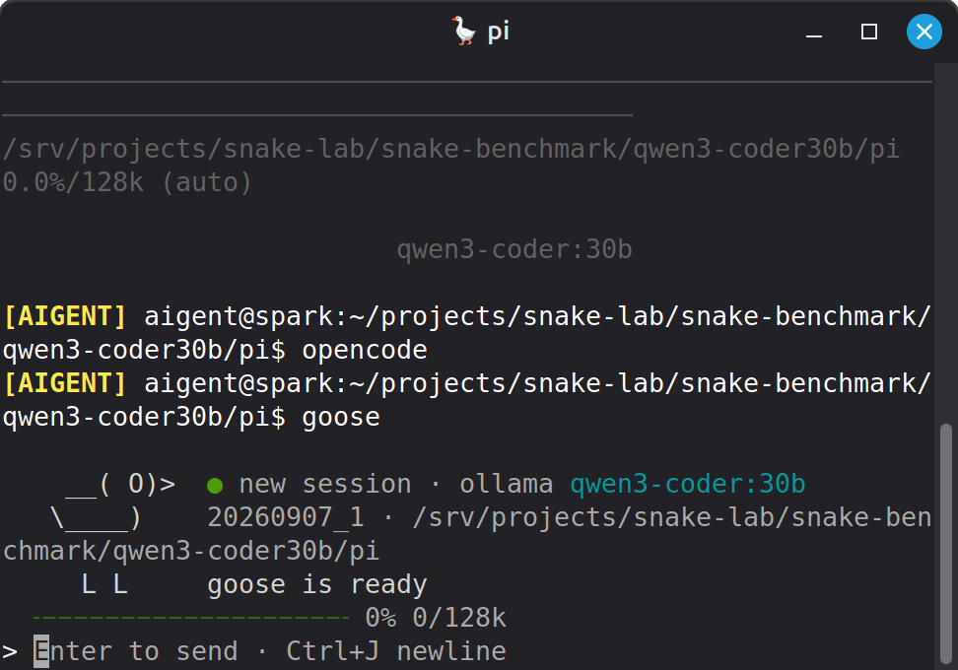Click the teal "qwen3-coder:30b" model name
This screenshot has height=670, width=958.
tap(687, 485)
